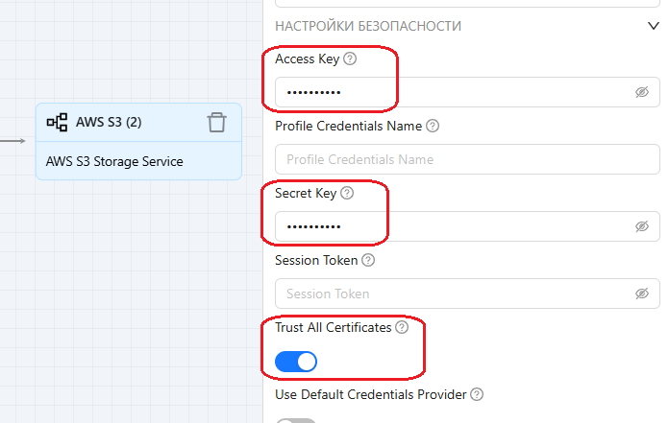Open help for Secret Key
669x423 pixels.
click(x=348, y=193)
